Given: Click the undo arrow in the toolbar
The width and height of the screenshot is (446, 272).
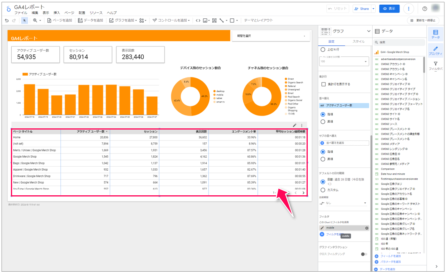Looking at the screenshot, I should [x=7, y=20].
